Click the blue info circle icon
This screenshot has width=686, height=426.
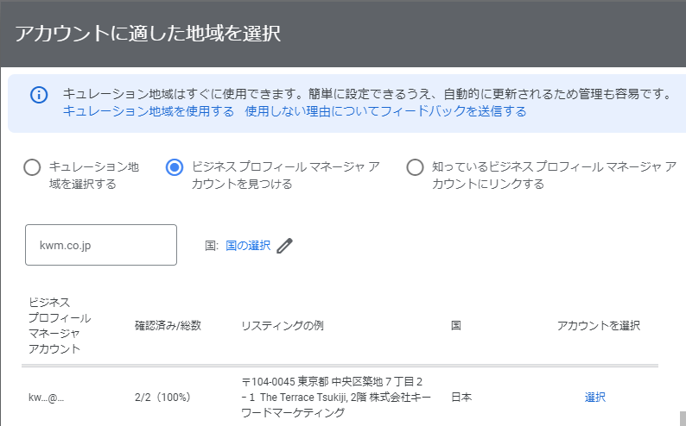(x=39, y=95)
